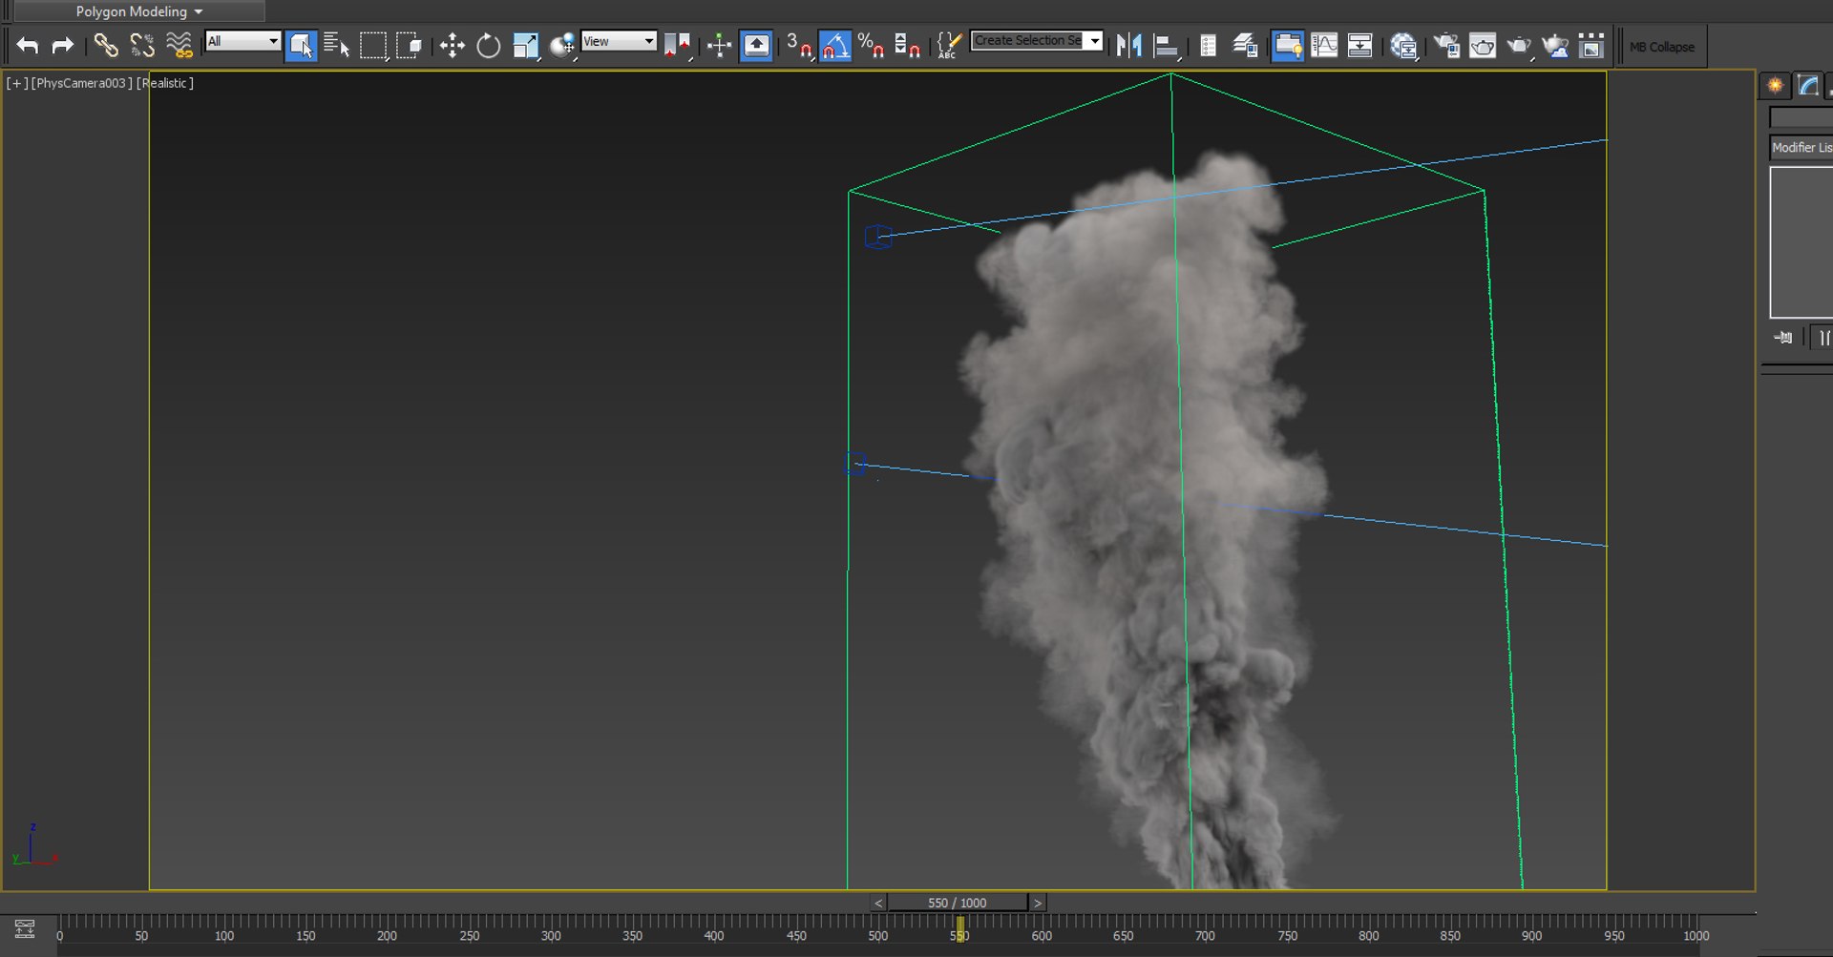Click MB Collapse button
This screenshot has height=957, width=1833.
pos(1662,47)
